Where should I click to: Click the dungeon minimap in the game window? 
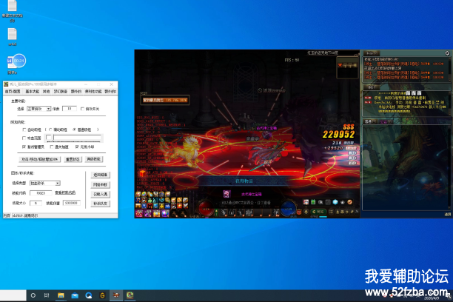point(348,67)
